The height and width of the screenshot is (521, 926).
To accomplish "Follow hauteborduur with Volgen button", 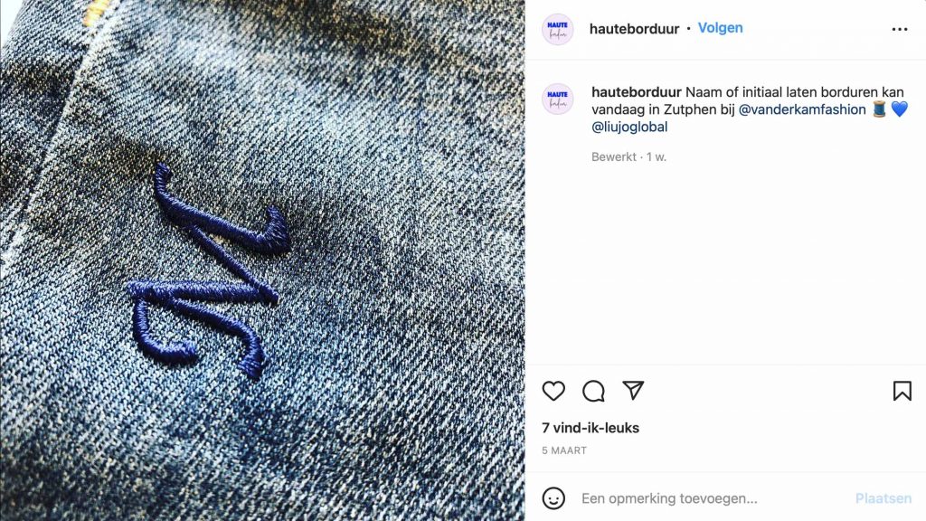I will coord(721,28).
